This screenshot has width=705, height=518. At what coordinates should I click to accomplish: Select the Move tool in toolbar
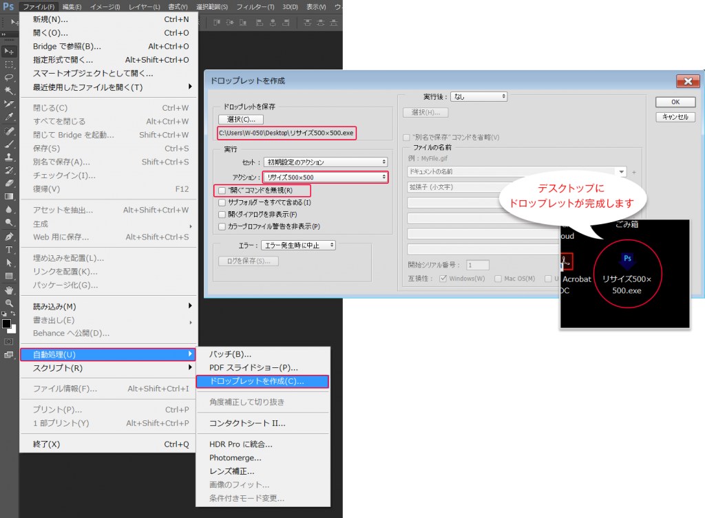pos(9,51)
